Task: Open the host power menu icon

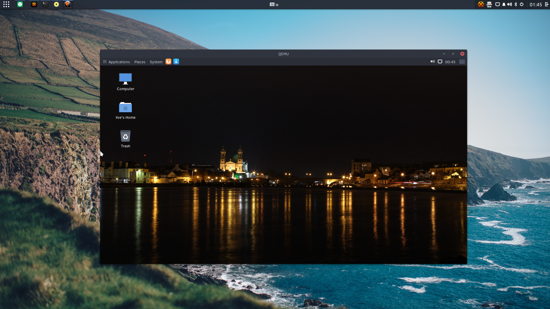Action: pos(522,4)
